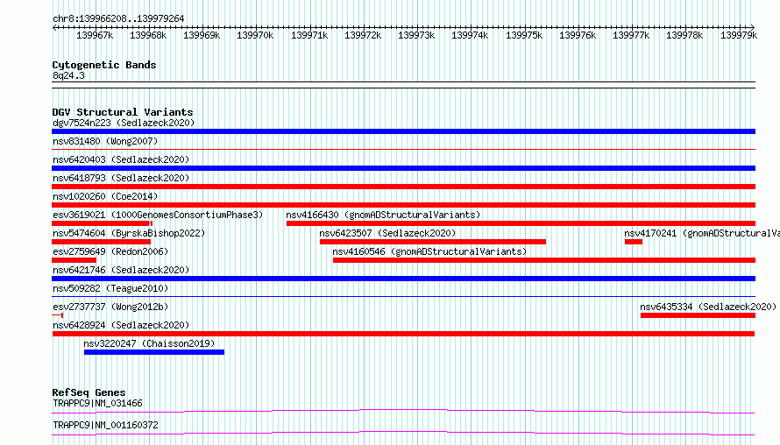Click the 139968k ruler tick label

[x=148, y=36]
